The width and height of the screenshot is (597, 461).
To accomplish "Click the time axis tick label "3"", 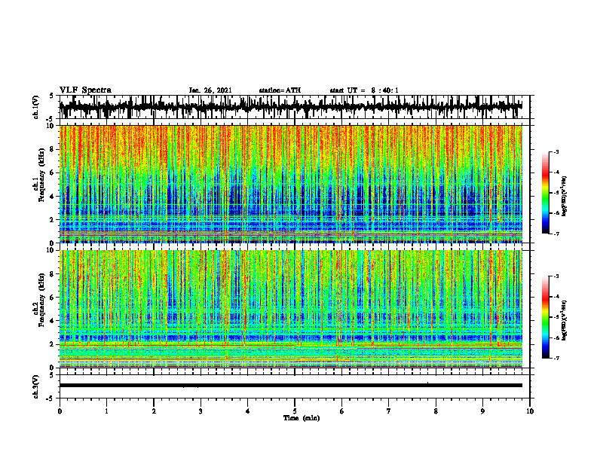I will click(x=201, y=411).
